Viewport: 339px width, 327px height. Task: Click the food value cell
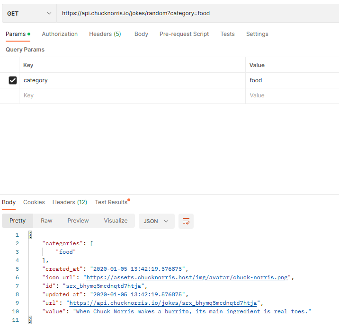(x=292, y=80)
